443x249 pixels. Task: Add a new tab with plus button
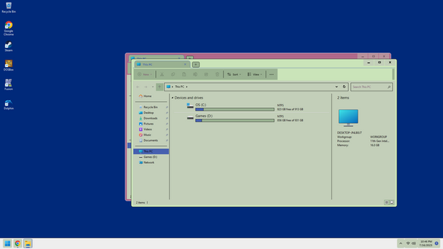[x=195, y=64]
